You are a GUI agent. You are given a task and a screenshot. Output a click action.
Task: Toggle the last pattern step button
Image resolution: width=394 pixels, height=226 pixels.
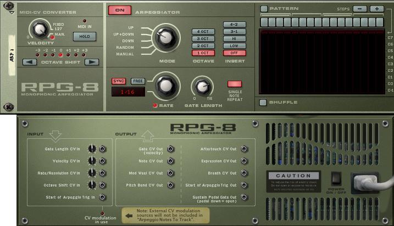point(380,22)
